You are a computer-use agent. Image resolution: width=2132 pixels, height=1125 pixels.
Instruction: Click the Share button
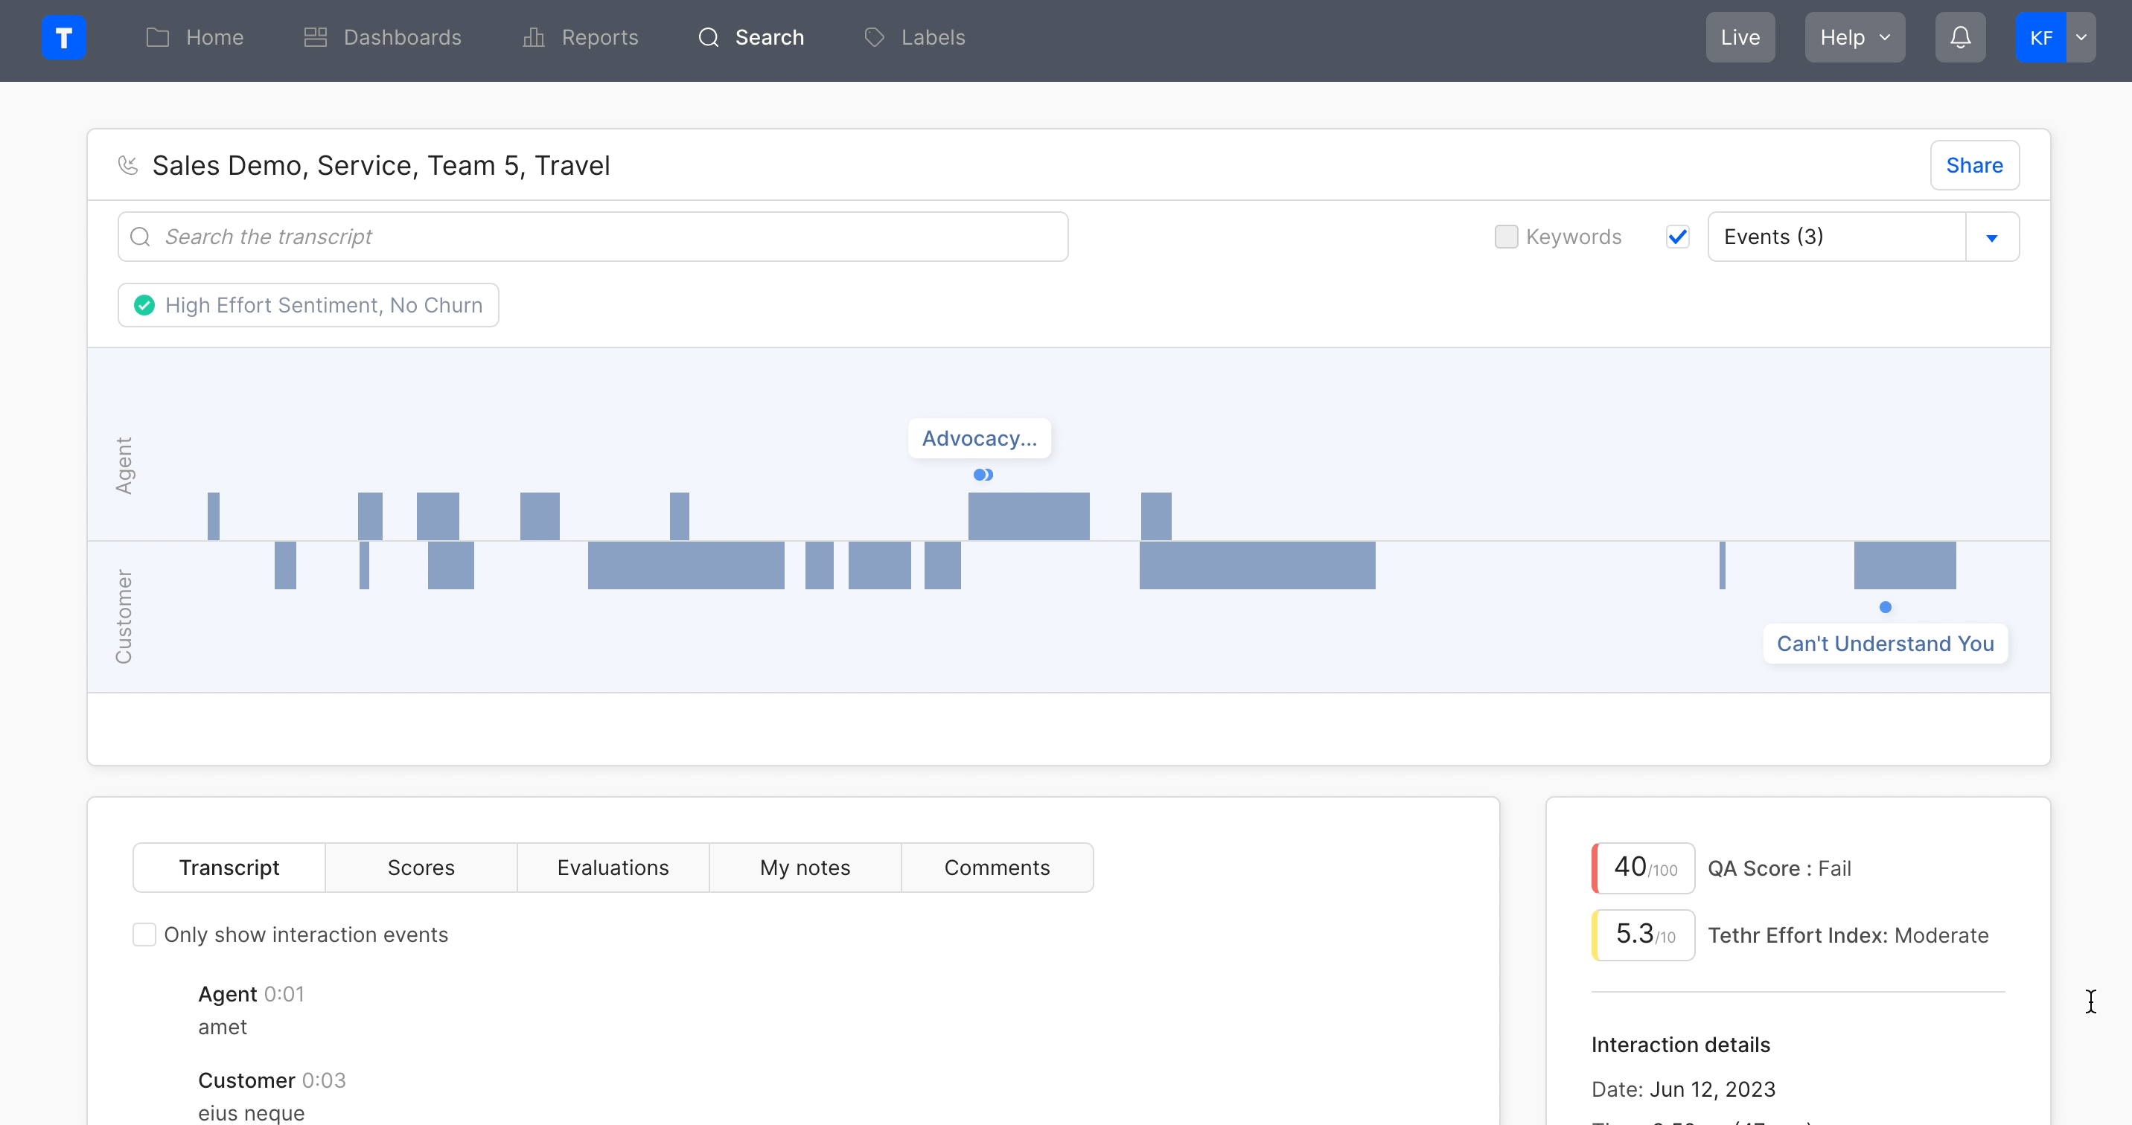coord(1974,165)
